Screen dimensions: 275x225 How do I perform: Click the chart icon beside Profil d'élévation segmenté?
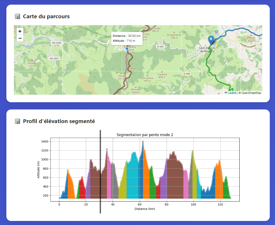pyautogui.click(x=18, y=121)
